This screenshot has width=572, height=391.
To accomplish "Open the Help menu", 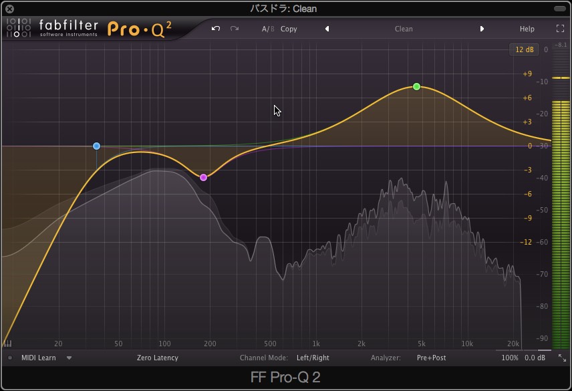I will (527, 29).
